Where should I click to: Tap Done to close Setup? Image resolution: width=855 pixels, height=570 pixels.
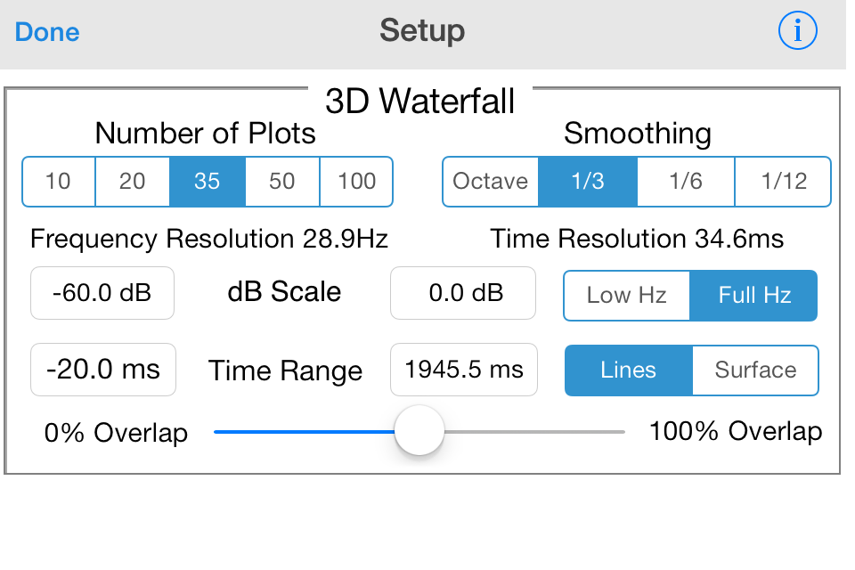coord(47,32)
